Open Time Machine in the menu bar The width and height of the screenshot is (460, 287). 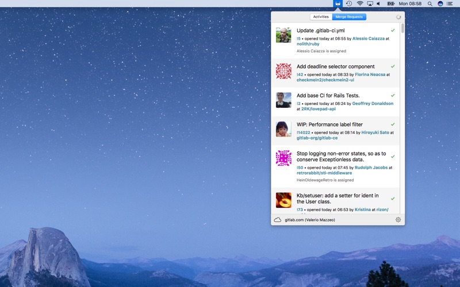pos(349,3)
